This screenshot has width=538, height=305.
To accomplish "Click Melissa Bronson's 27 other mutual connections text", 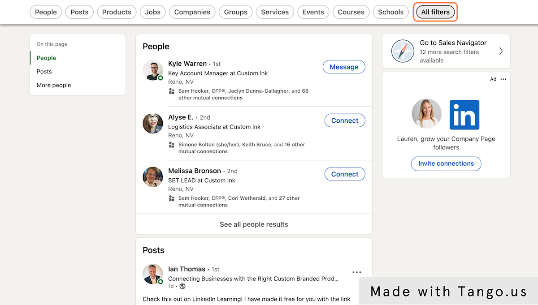I will [239, 202].
